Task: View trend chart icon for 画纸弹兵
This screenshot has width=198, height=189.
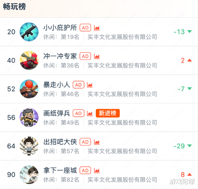Action: click(90, 113)
